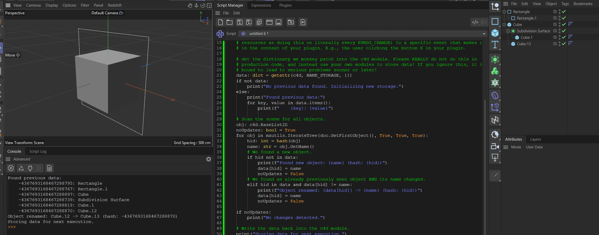
Task: Select the Cube.13 object in Object Manager
Action: pyautogui.click(x=524, y=44)
